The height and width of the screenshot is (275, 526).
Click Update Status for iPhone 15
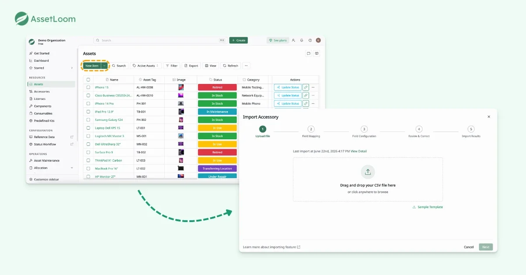click(x=288, y=87)
